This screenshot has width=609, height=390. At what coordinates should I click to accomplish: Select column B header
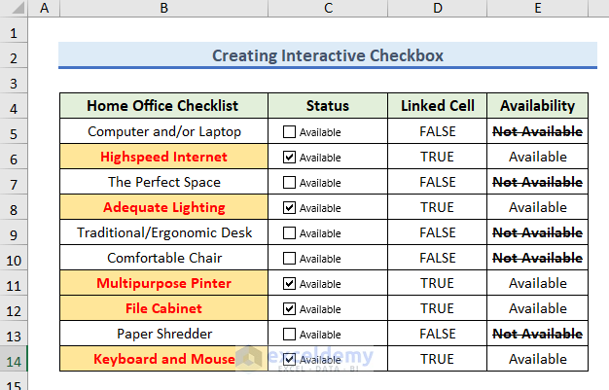(163, 9)
